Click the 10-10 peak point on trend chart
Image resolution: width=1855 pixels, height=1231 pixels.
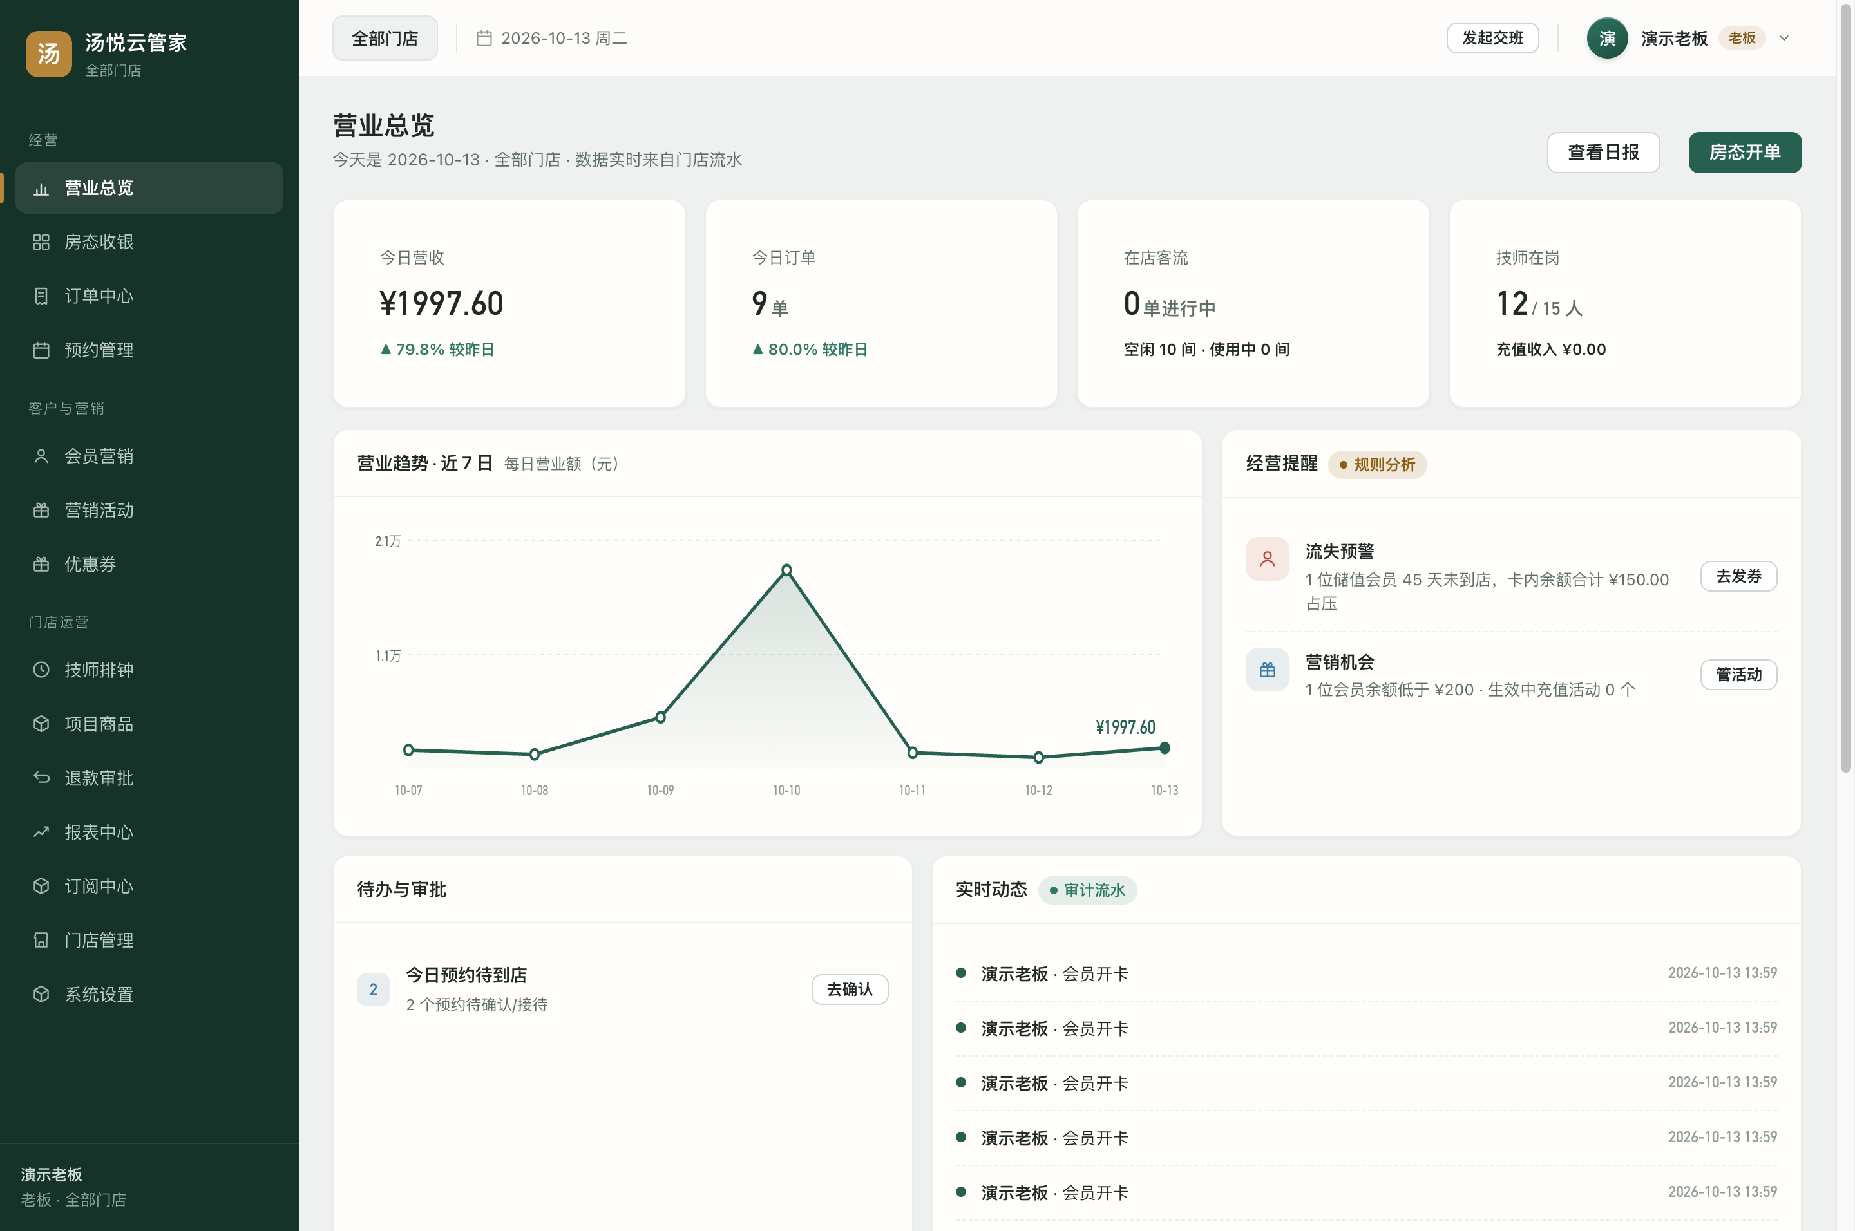coord(786,570)
